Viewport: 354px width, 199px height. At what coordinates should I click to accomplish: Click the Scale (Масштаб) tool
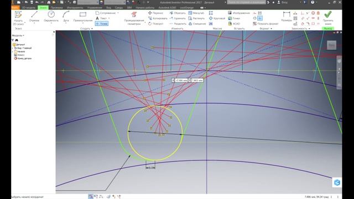point(196,13)
